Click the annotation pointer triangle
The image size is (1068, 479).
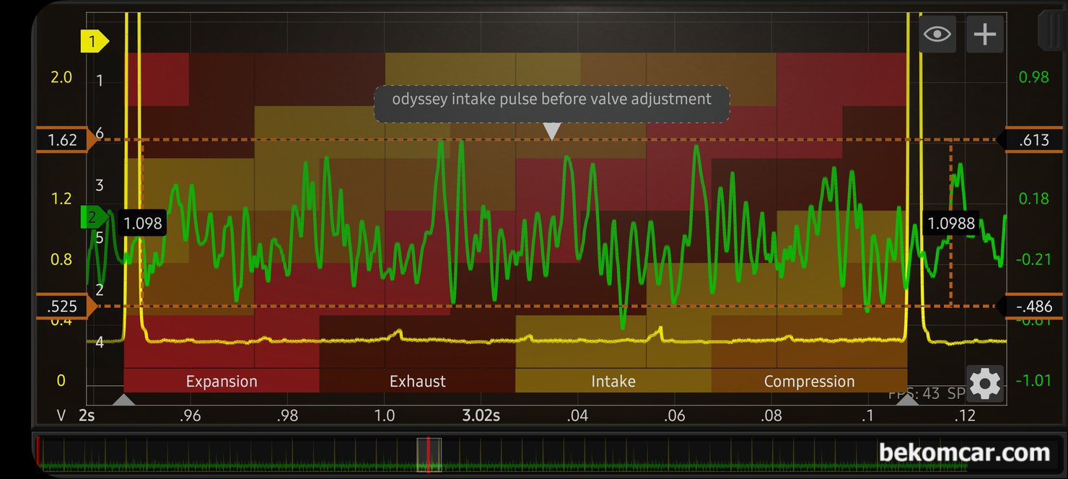point(551,131)
